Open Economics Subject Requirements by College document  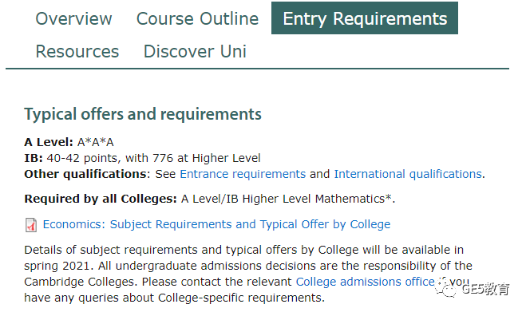tap(217, 224)
